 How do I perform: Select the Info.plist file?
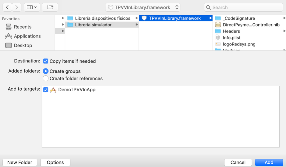pos(232,38)
